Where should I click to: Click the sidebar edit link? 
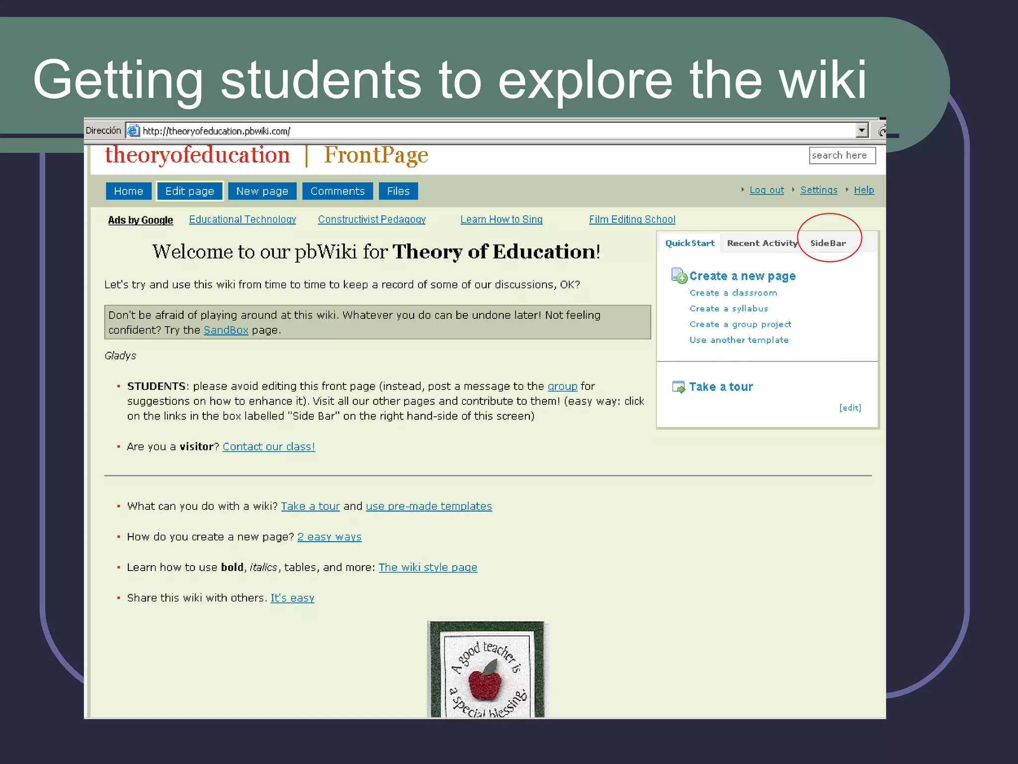coord(850,408)
